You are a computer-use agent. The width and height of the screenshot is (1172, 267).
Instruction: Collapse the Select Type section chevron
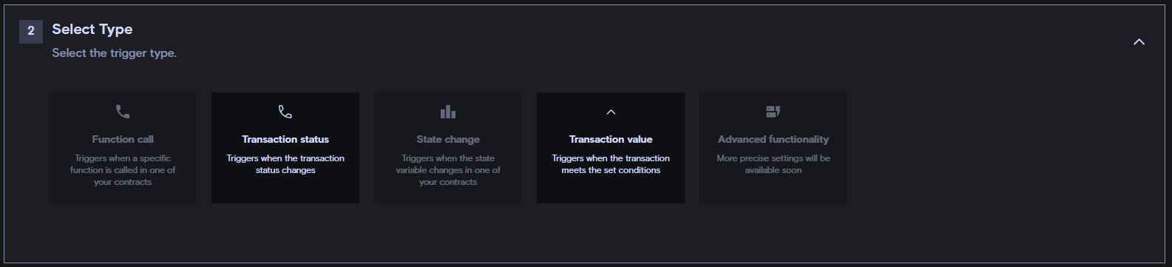click(x=1139, y=41)
